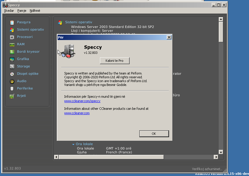This screenshot has height=176, width=249.
Task: Open the Audio speaker icon
Action: pos(12,81)
